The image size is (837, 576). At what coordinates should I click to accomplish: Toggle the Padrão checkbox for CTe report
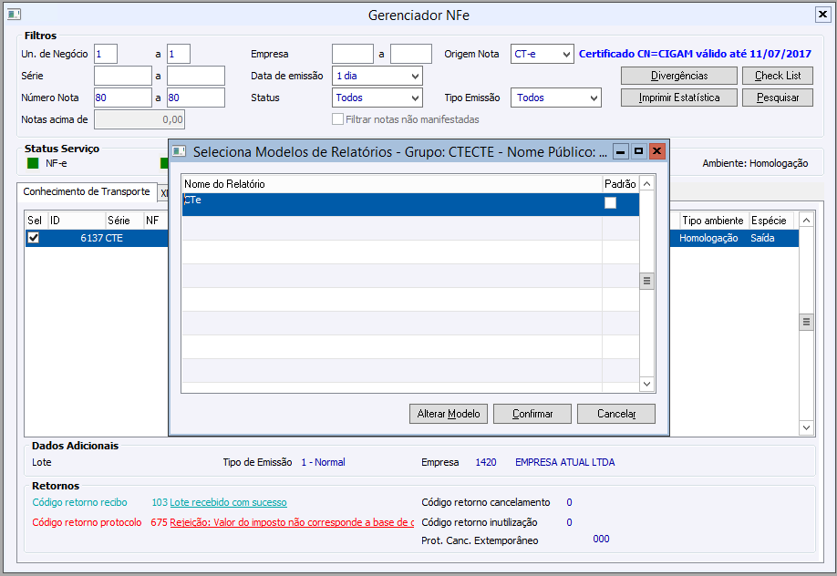[x=610, y=203]
